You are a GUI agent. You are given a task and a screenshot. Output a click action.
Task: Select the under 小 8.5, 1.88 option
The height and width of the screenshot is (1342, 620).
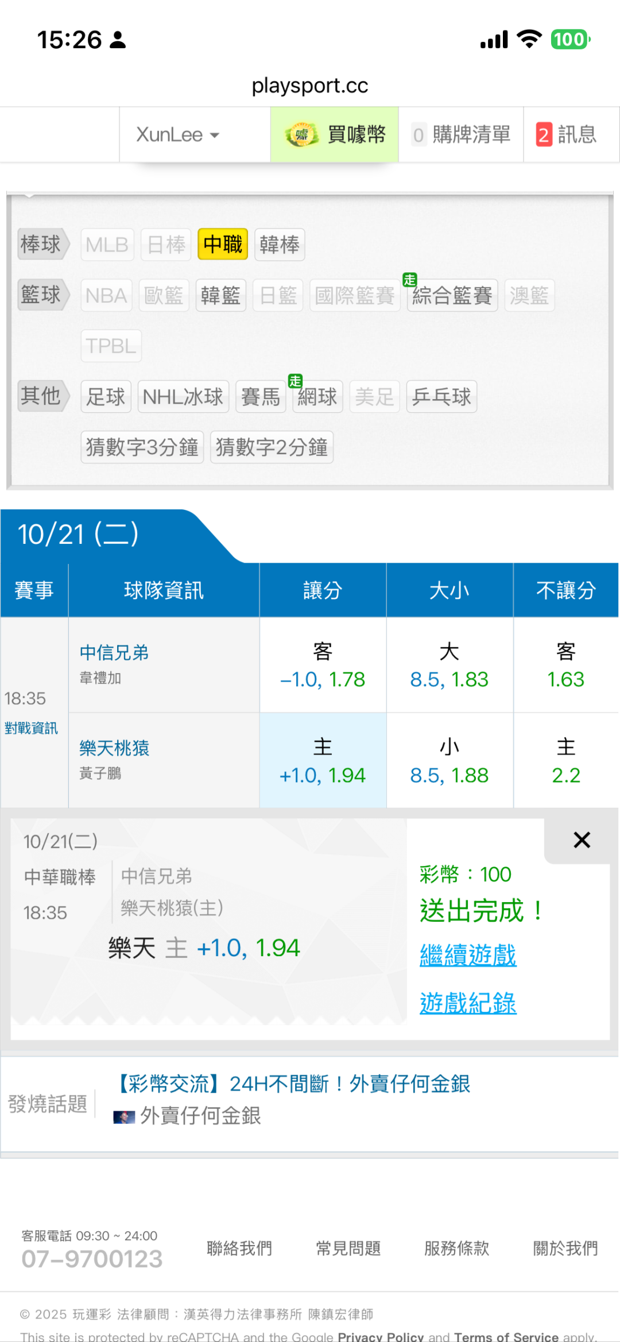click(449, 761)
